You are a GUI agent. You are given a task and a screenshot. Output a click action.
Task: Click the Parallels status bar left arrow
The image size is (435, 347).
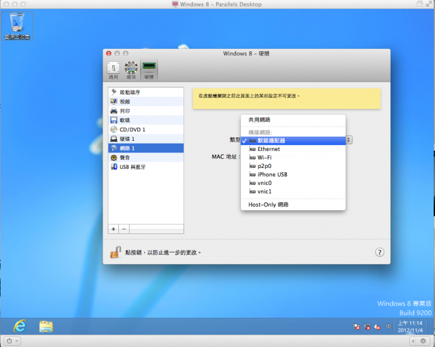[x=414, y=341]
